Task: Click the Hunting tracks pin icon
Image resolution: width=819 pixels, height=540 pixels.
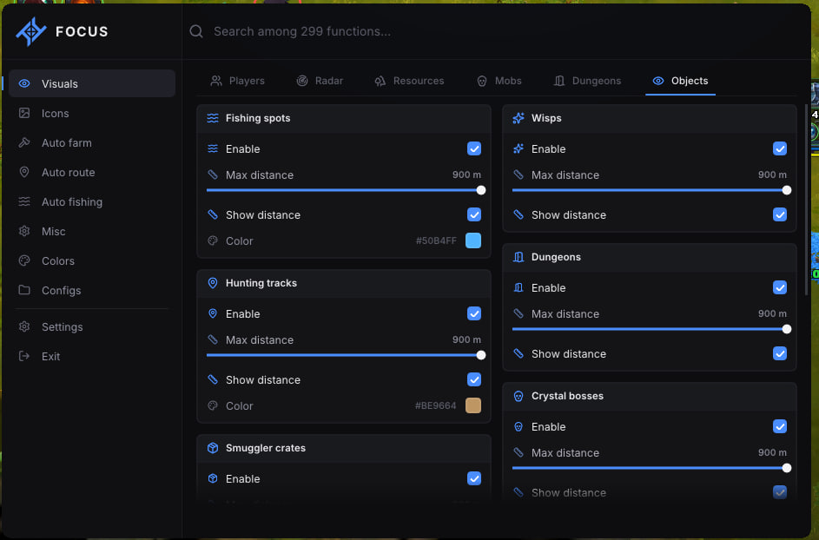Action: (213, 283)
